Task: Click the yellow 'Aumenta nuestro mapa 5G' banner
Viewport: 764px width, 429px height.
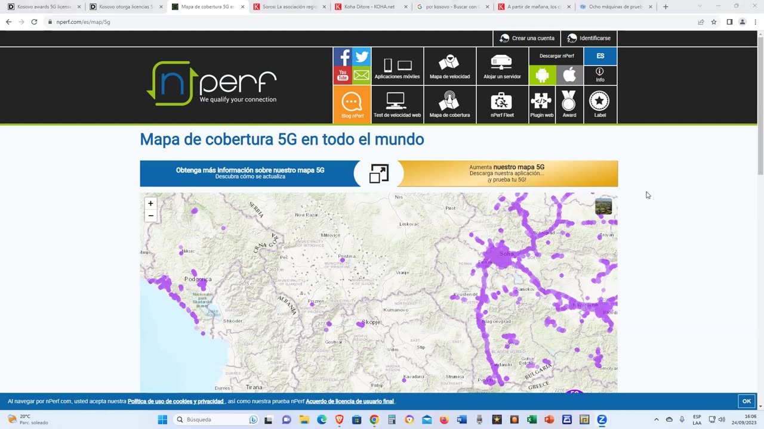Action: [507, 173]
